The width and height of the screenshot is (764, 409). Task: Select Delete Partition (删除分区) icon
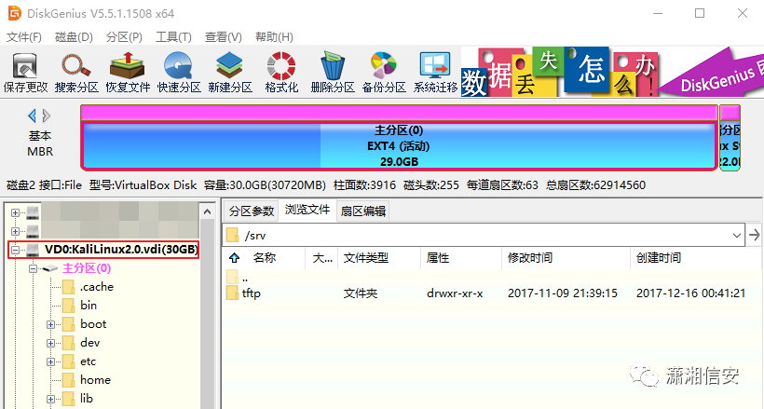[x=333, y=73]
